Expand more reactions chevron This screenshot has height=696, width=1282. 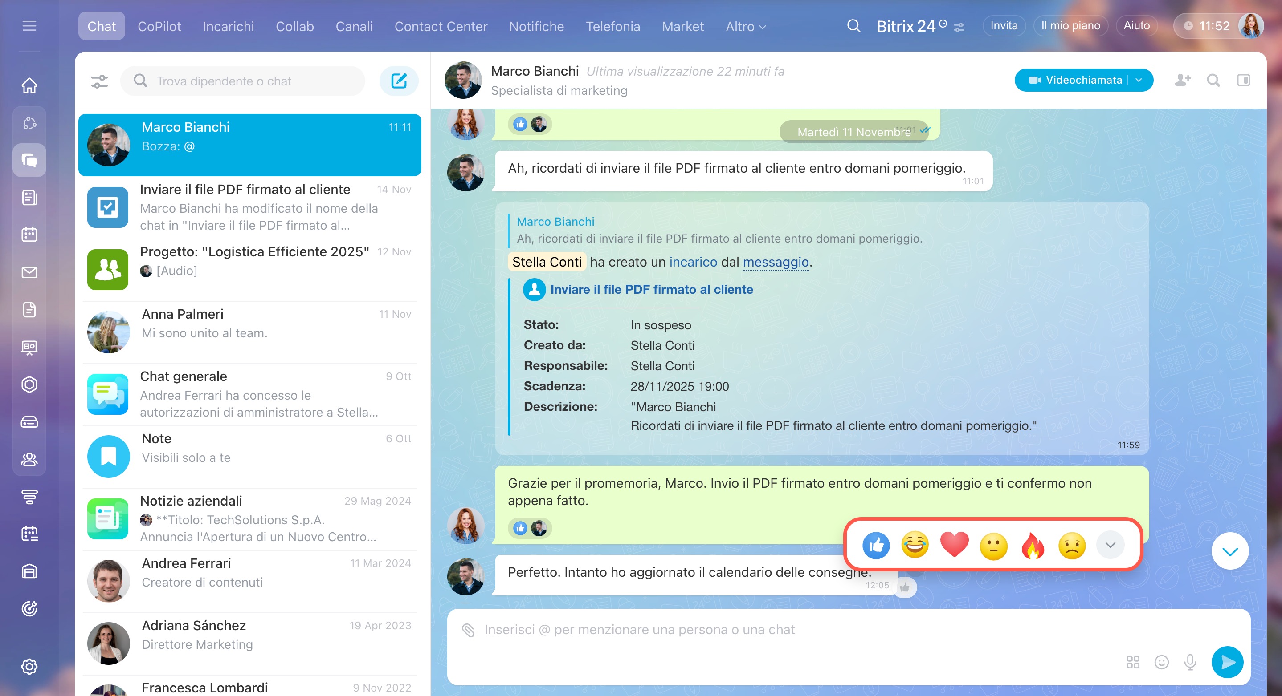pos(1110,545)
